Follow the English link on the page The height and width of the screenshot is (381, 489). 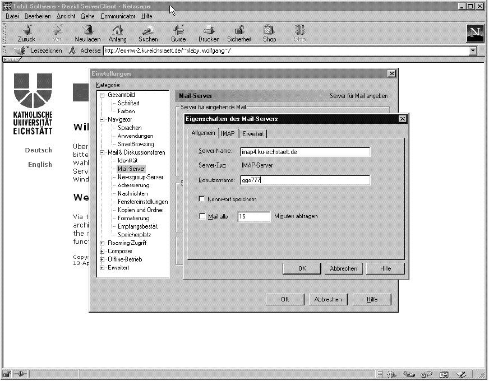(40, 165)
